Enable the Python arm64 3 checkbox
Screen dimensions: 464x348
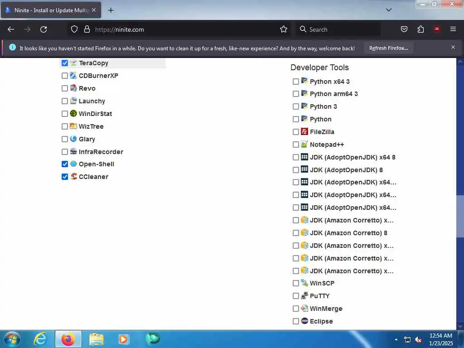[295, 94]
